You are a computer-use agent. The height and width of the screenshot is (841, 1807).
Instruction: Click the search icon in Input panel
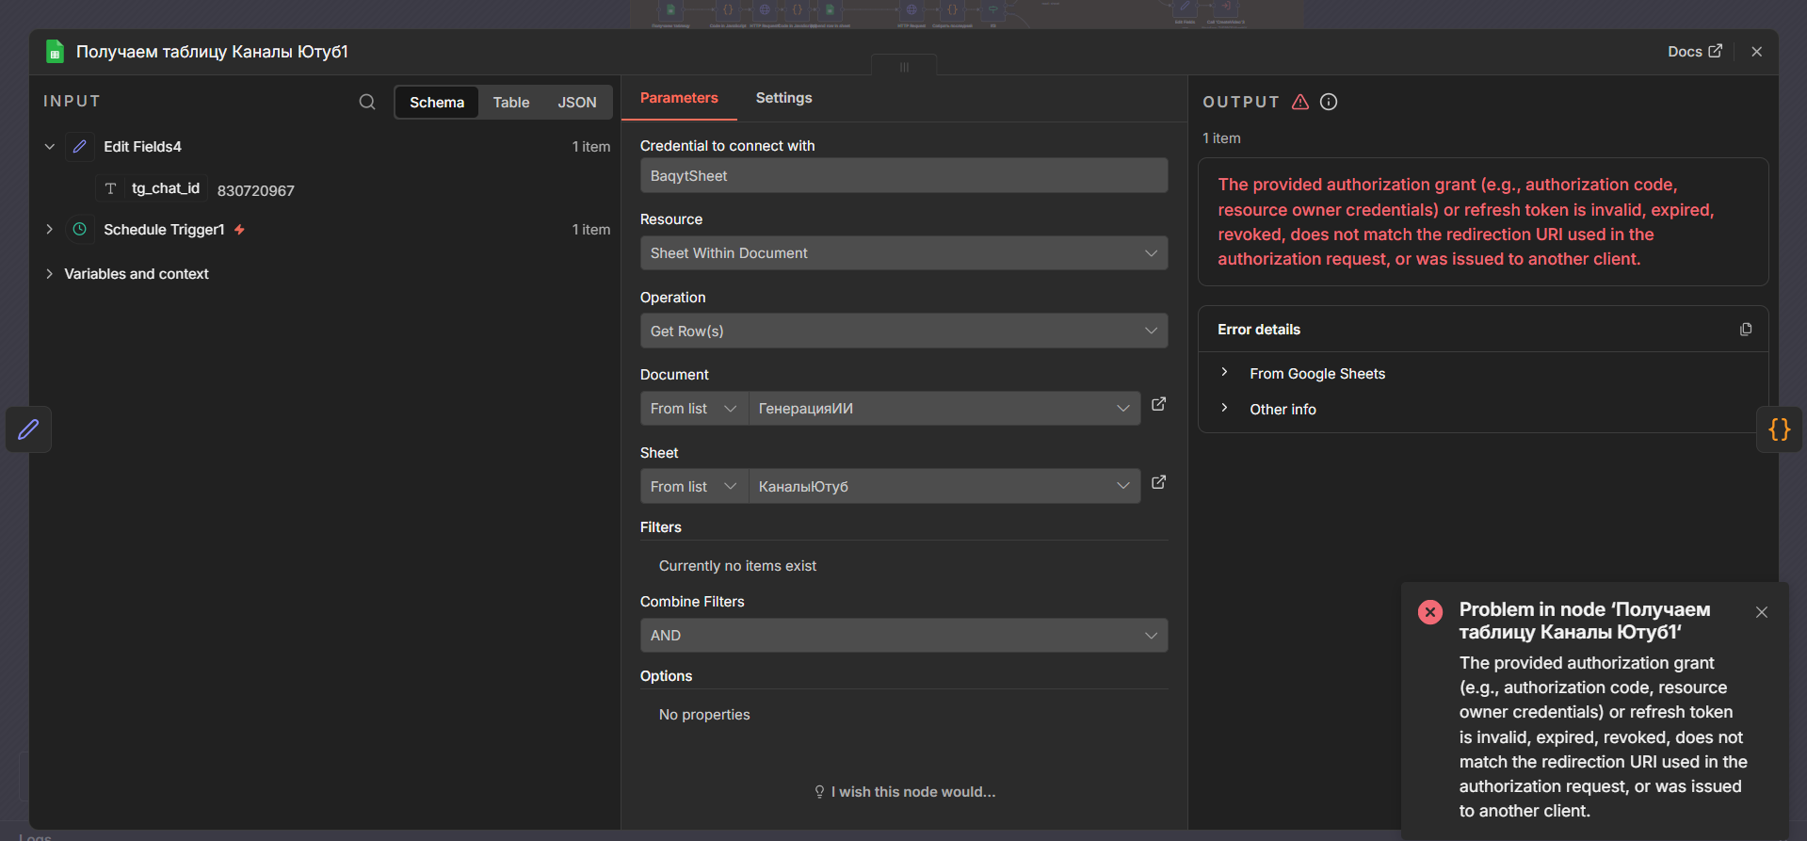(367, 102)
